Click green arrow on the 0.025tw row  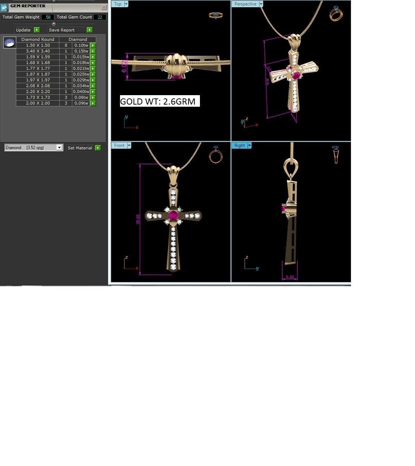[93, 74]
